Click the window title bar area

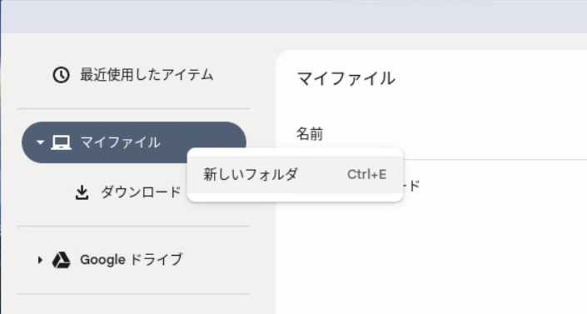(x=293, y=17)
